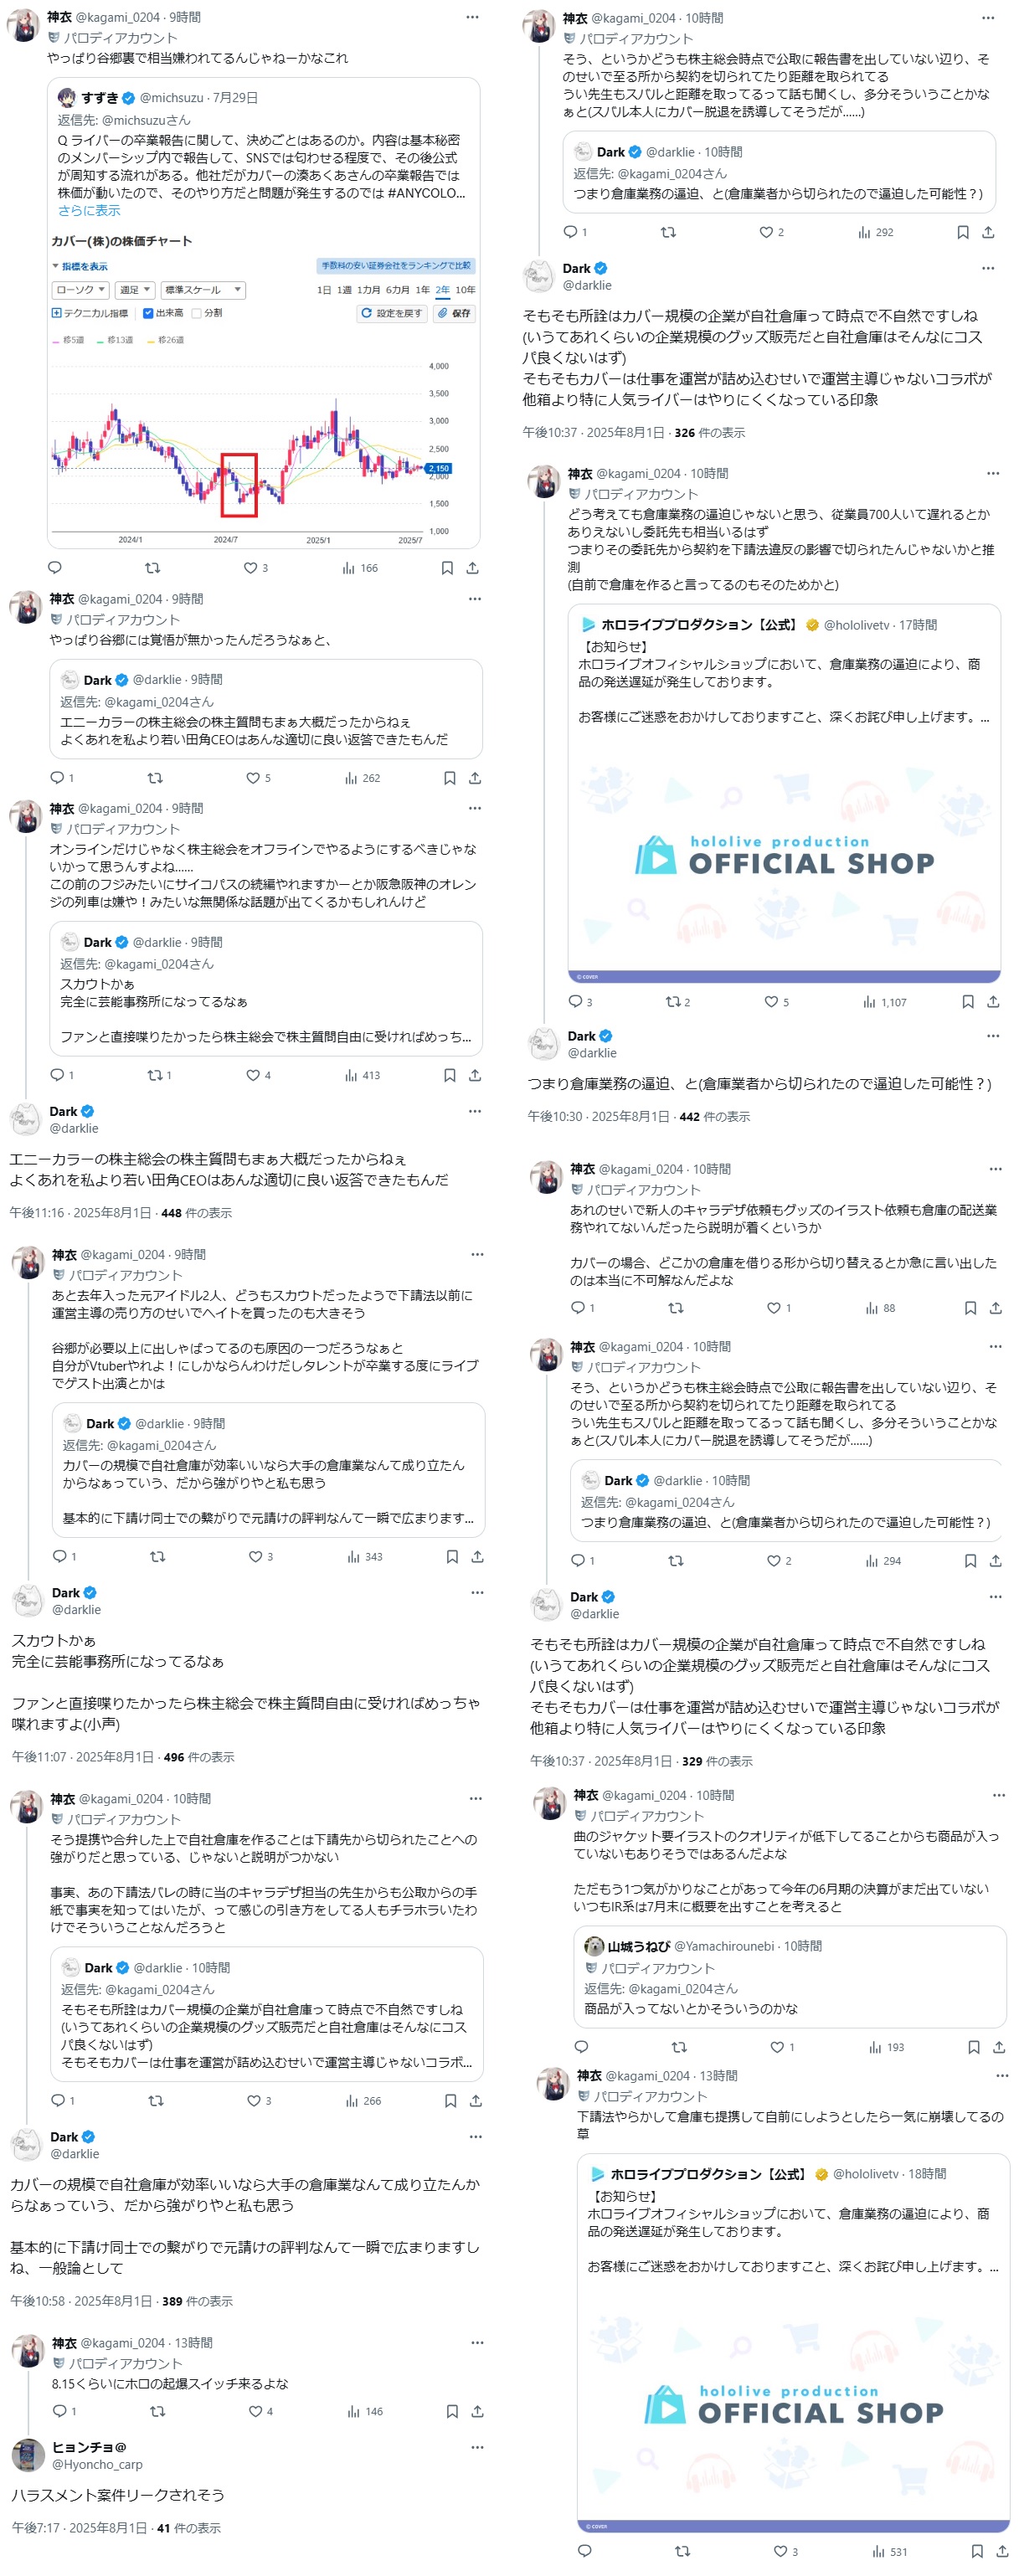Bookmark the tweet with 166 views
Screen dimensions: 1024x2576
(x=447, y=568)
